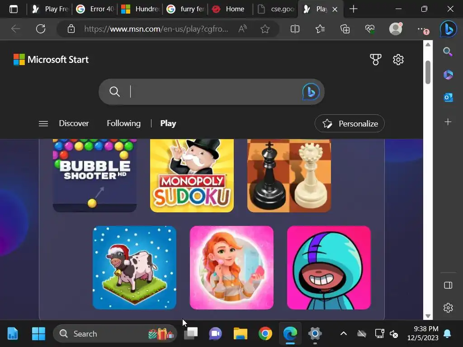
Task: Click the vertical scrollbar thumb
Action: [428, 72]
